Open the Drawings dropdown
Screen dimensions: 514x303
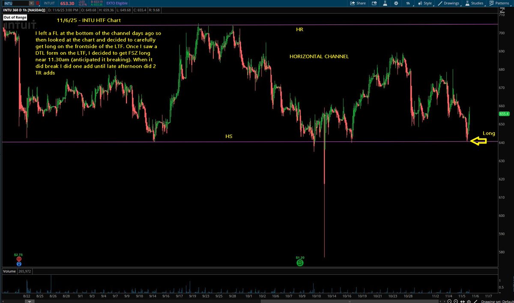[x=449, y=3]
